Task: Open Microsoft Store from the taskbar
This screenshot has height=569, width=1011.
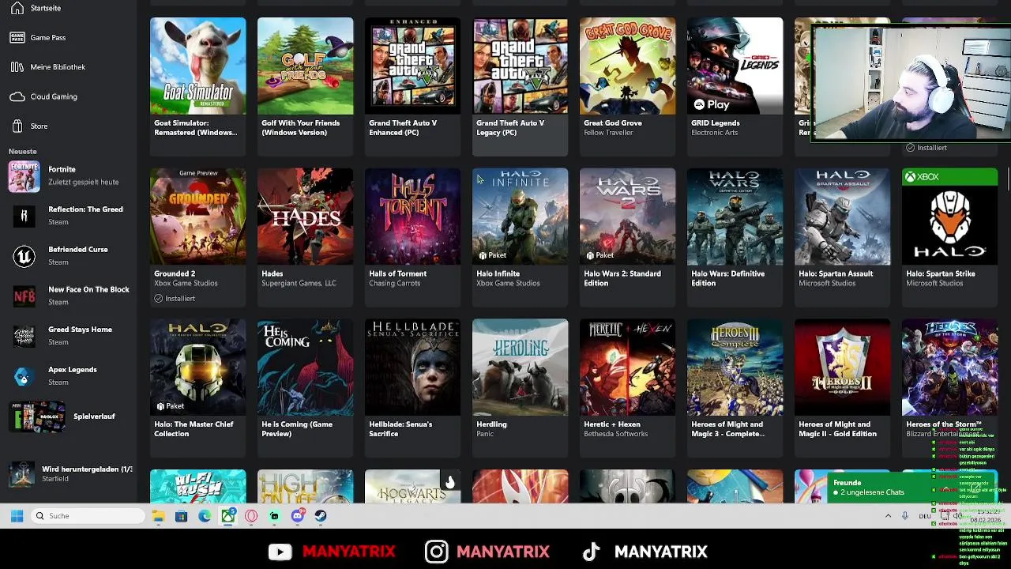Action: (x=182, y=516)
